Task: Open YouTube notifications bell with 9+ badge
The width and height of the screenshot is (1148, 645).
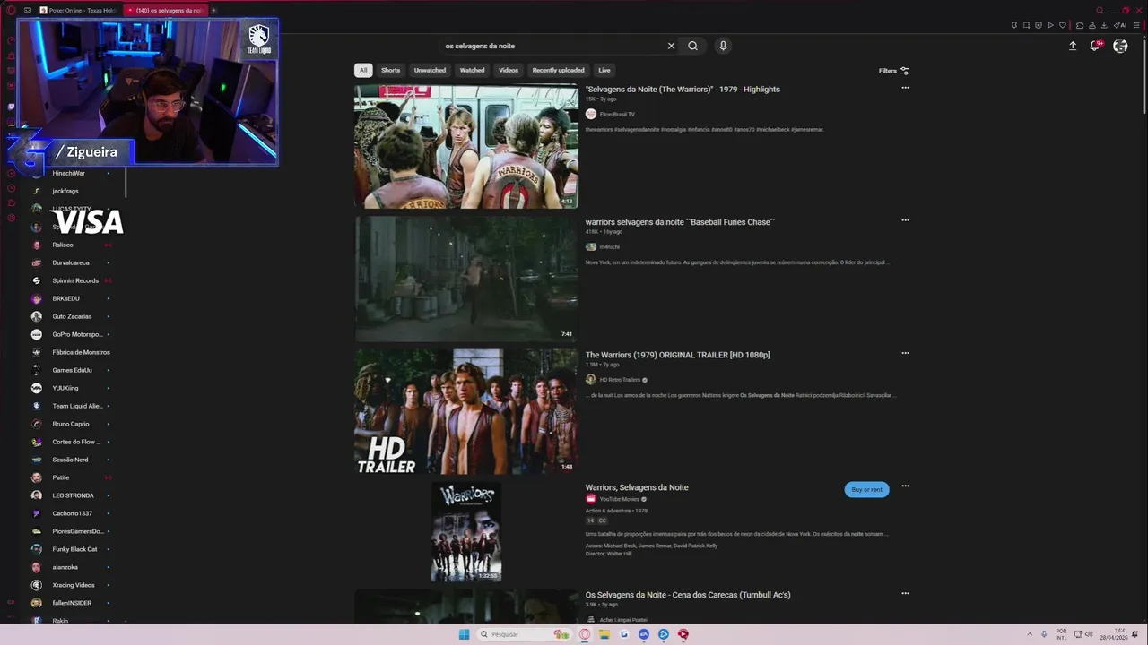Action: (1095, 46)
